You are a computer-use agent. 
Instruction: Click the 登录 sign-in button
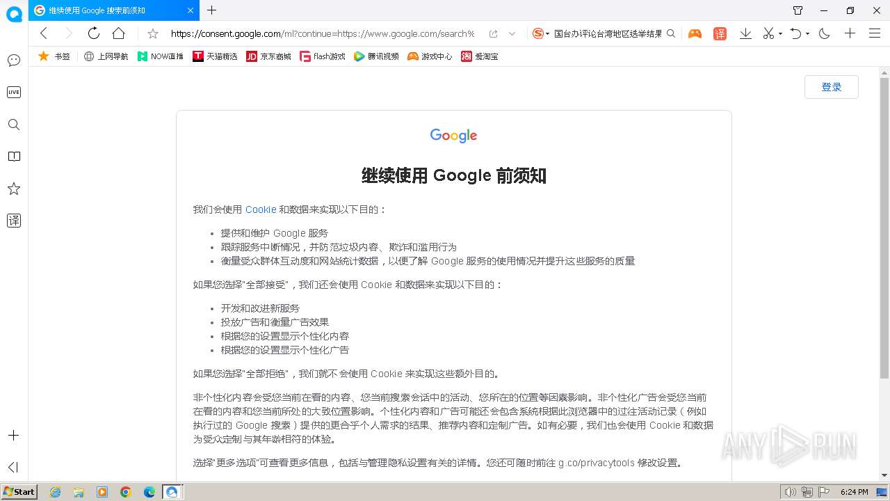832,87
